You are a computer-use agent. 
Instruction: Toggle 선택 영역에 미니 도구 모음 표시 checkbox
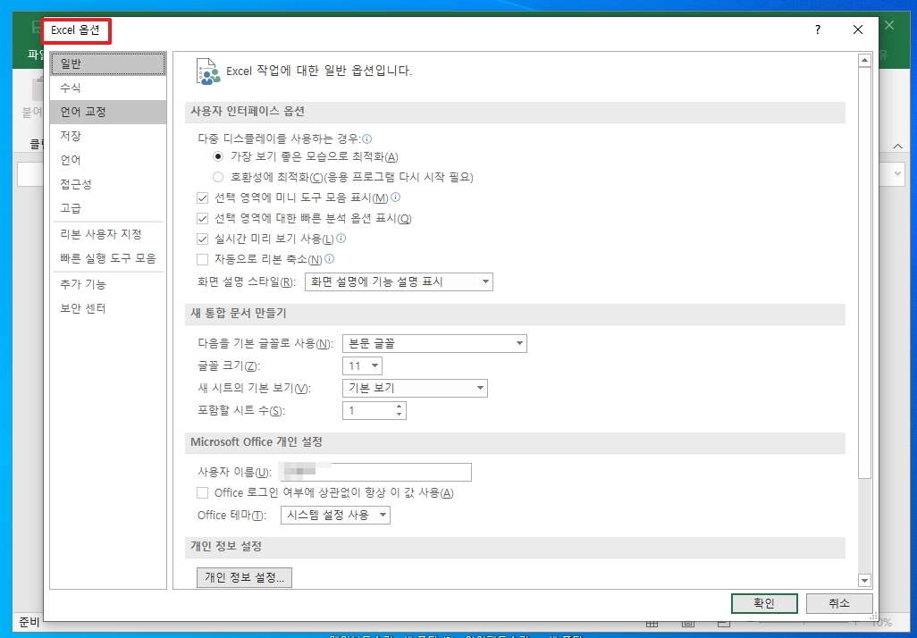[x=202, y=197]
